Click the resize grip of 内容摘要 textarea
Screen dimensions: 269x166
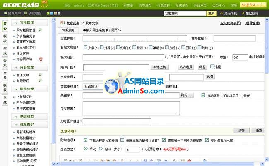(178, 114)
